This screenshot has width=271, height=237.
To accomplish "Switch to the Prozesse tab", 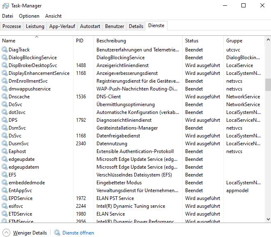I will pyautogui.click(x=11, y=26).
